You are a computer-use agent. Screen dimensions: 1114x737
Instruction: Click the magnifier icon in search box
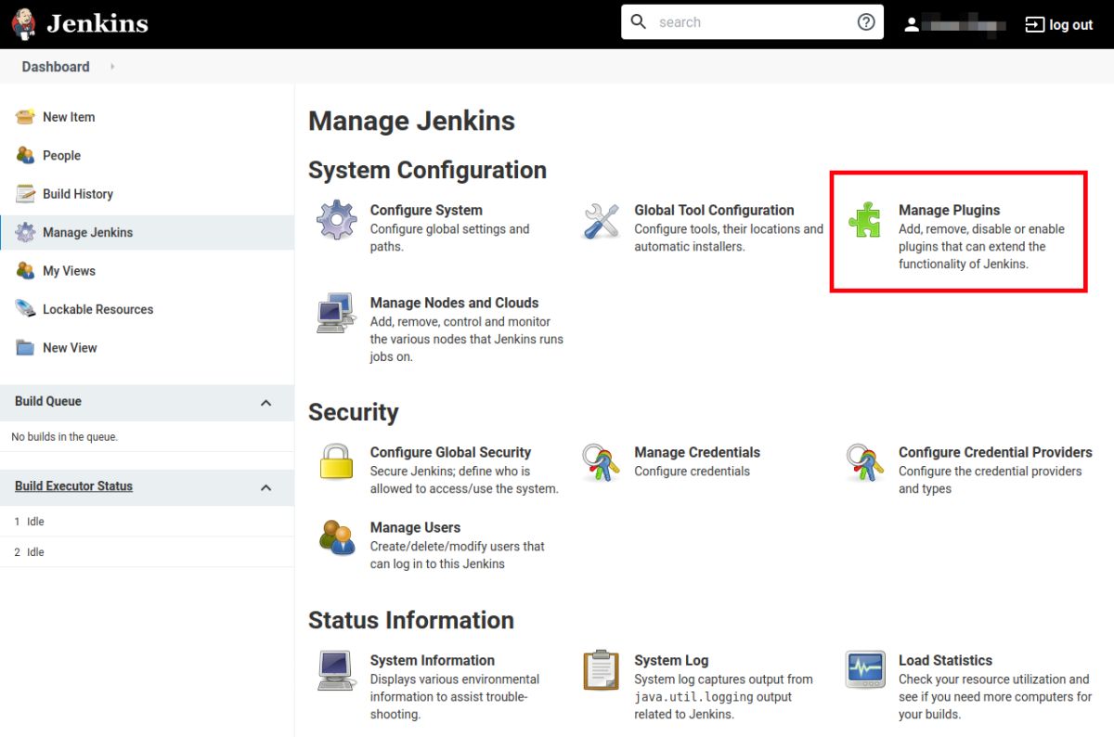(639, 21)
